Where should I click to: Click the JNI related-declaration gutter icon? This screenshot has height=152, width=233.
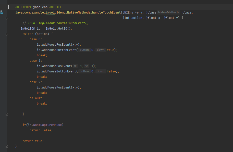1,12
